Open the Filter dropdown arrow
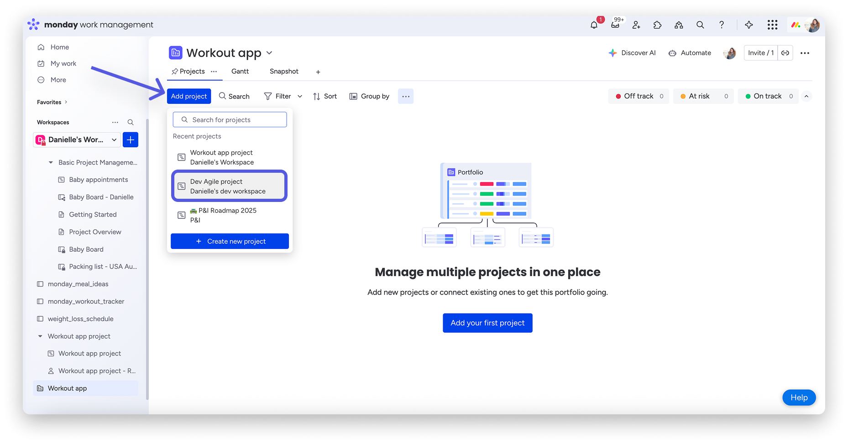The height and width of the screenshot is (444, 848). pos(300,96)
